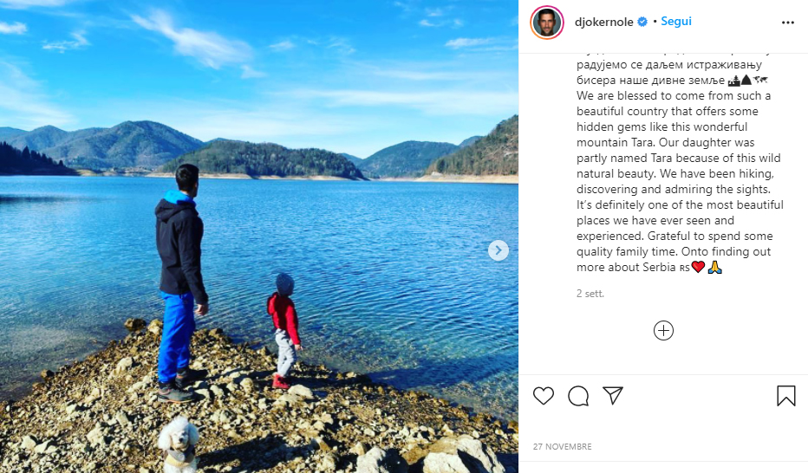Open the djokernole profile picture
Viewport: 808px width, 473px height.
547,23
